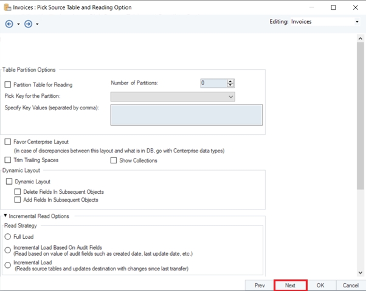Increase Number of Partitions with up arrow

click(230, 81)
